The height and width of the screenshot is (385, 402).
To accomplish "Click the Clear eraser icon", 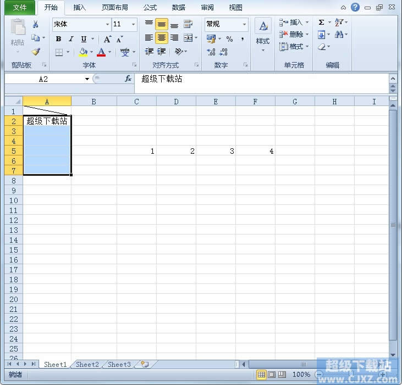I will [322, 47].
